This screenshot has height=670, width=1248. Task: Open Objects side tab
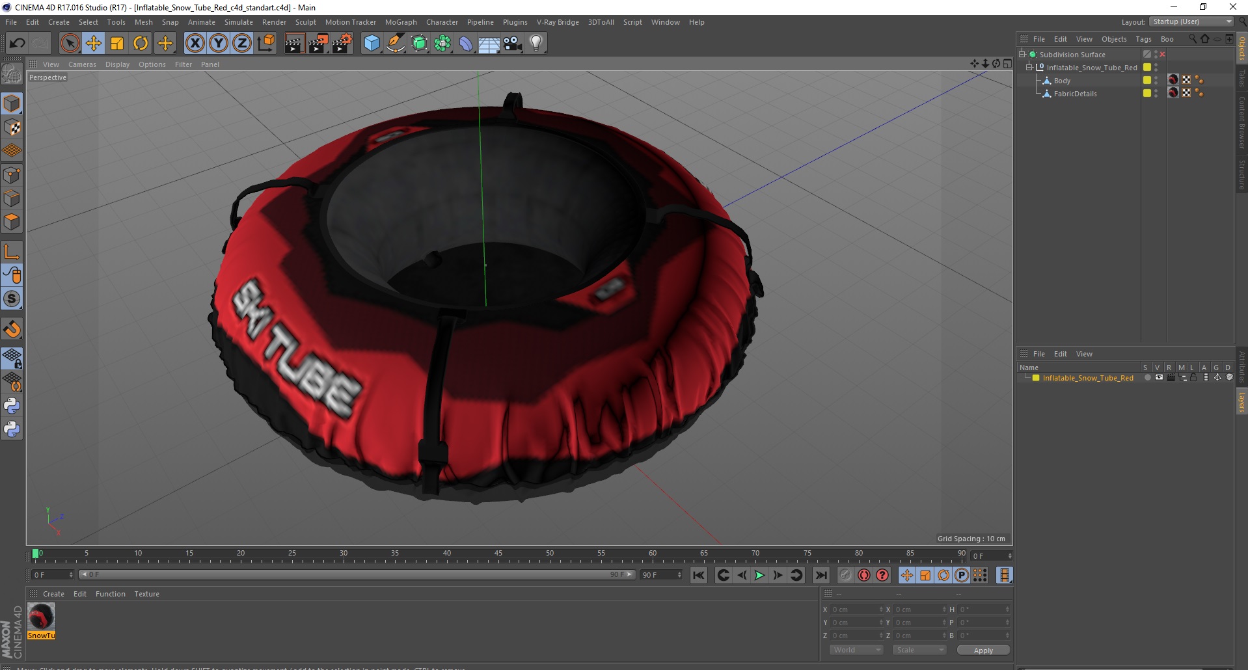pyautogui.click(x=1241, y=49)
